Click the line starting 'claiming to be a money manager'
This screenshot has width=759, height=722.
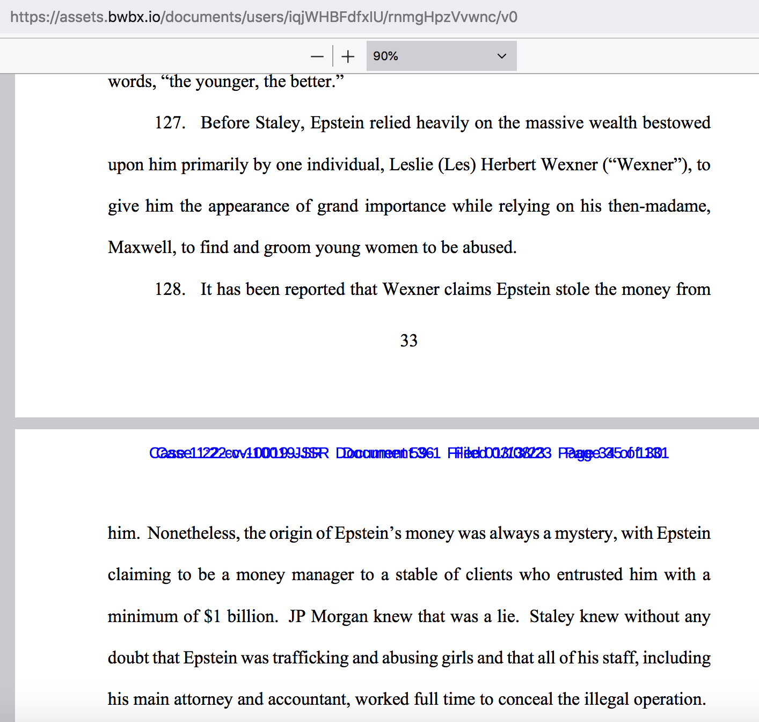409,575
